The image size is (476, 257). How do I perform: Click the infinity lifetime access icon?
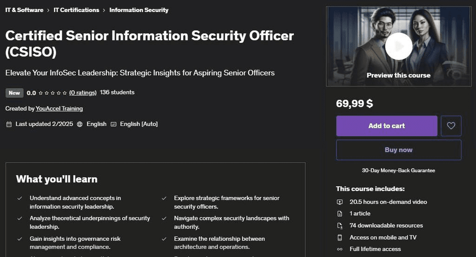tap(340, 249)
